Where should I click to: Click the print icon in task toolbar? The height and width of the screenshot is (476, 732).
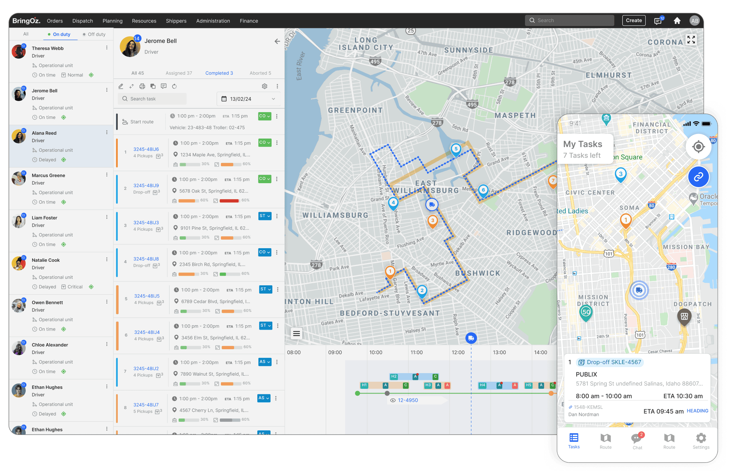pos(142,86)
